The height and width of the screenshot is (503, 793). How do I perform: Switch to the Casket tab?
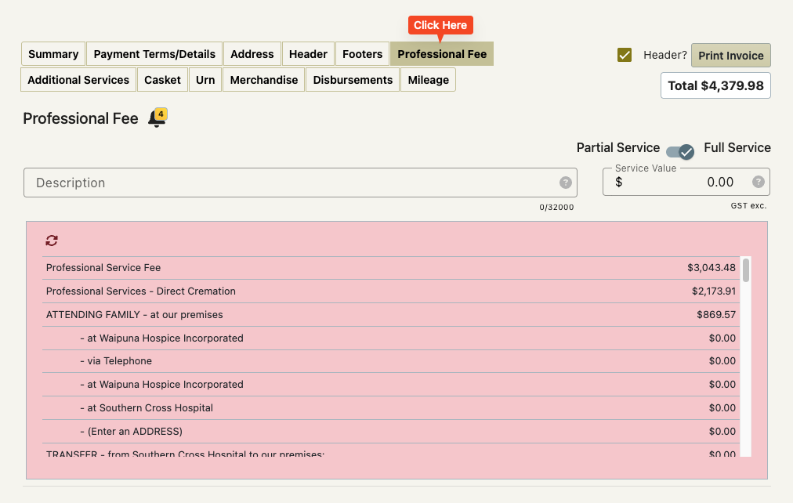pos(162,80)
